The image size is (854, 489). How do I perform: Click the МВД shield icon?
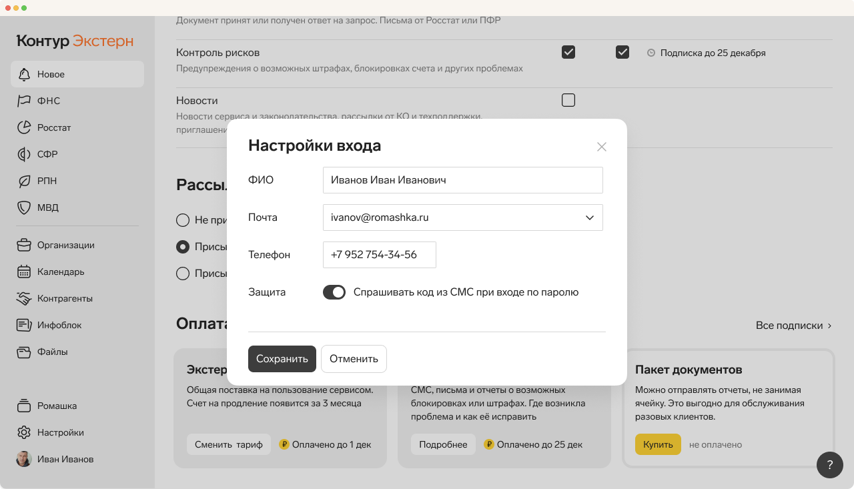click(24, 207)
